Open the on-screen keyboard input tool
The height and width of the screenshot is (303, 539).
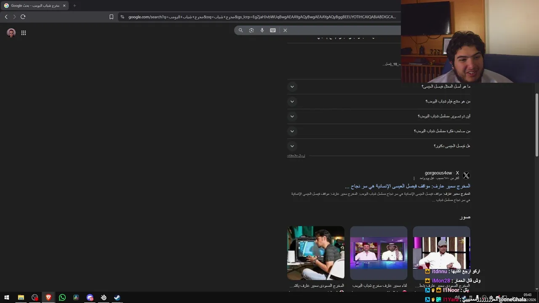coord(273,30)
